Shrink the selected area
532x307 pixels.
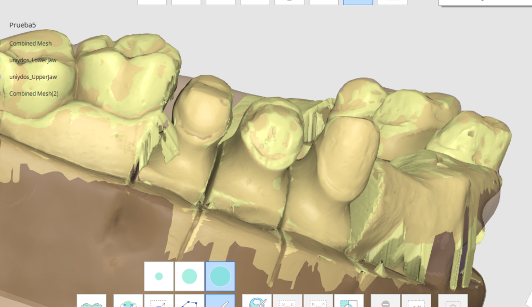pos(288,301)
